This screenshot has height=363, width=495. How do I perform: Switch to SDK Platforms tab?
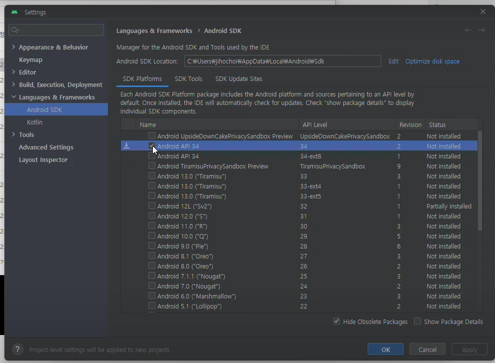coord(142,79)
